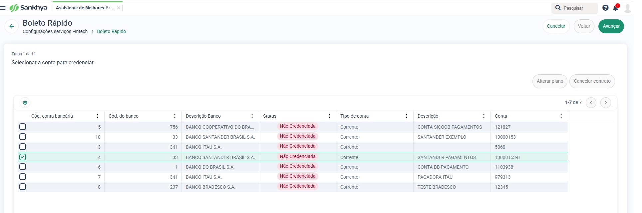This screenshot has width=642, height=213.
Task: Open the notifications bell
Action: (616, 8)
